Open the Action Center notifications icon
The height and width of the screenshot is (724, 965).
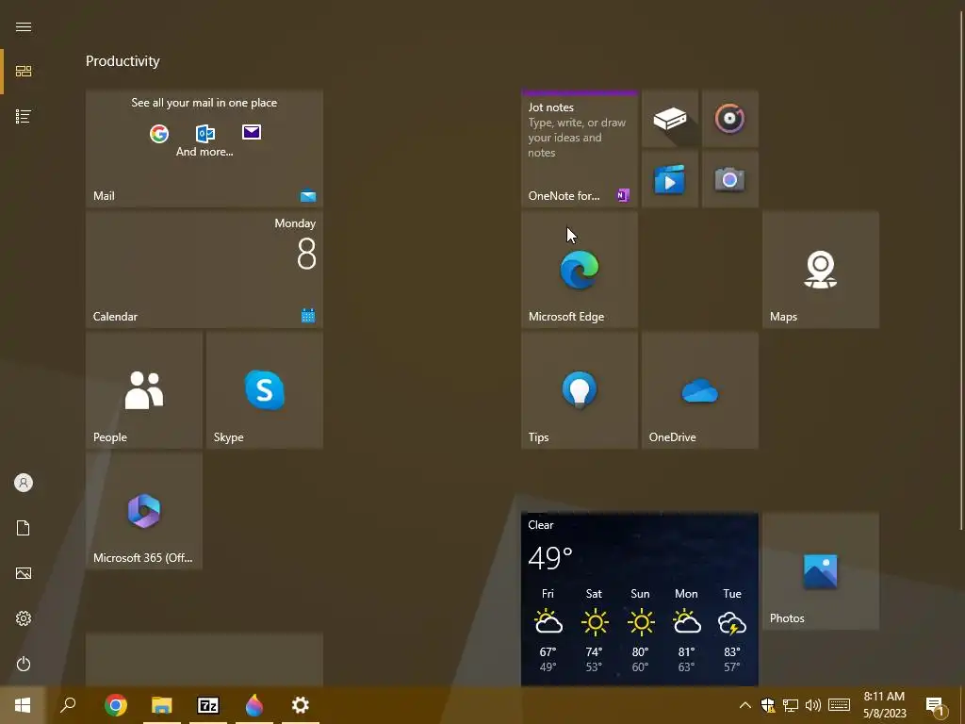[936, 705]
